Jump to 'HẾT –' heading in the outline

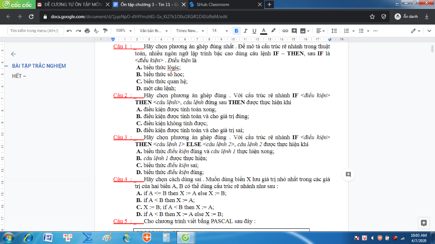click(x=19, y=76)
